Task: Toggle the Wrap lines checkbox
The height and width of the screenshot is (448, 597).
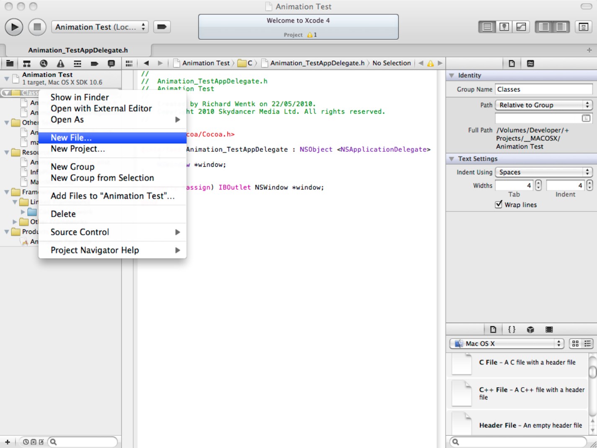Action: click(499, 205)
